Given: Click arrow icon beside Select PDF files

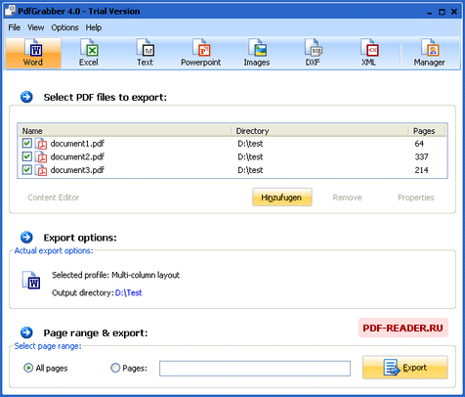Looking at the screenshot, I should (x=26, y=97).
